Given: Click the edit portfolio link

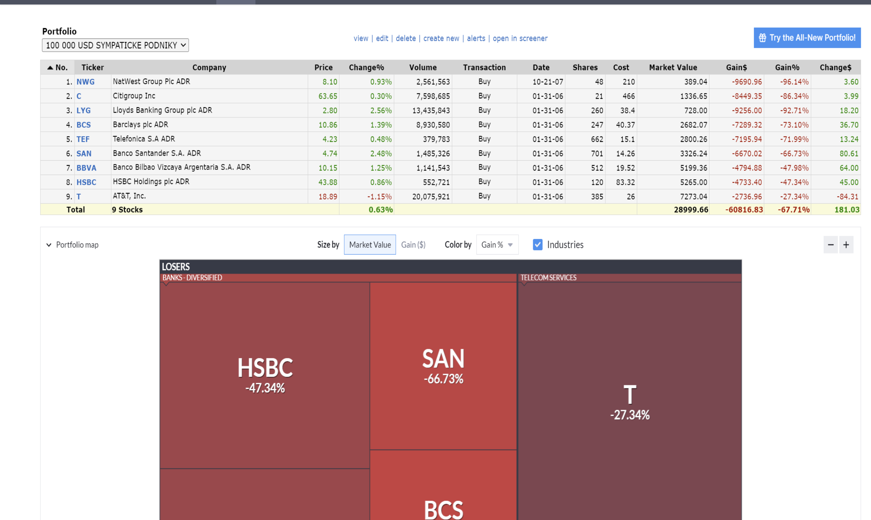Looking at the screenshot, I should point(382,38).
